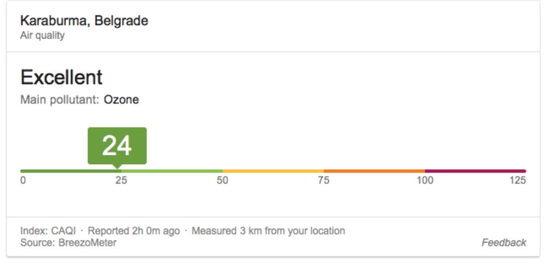
Task: Click the orange 75–100 scale segment
Action: tap(374, 171)
